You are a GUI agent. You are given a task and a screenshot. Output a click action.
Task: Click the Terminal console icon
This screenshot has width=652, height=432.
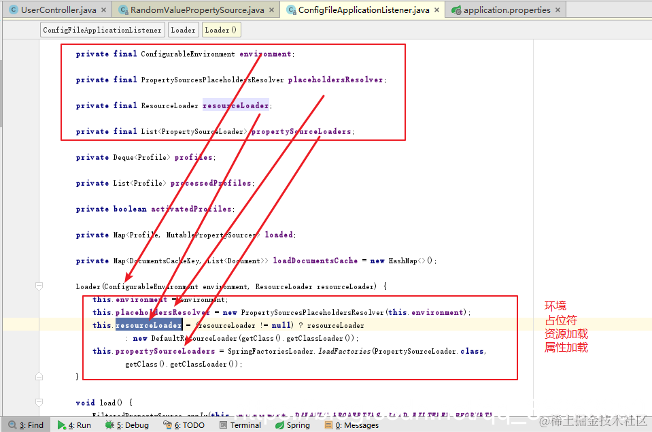click(x=223, y=425)
